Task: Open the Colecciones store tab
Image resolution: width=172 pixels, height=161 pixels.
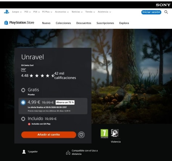Action: (x=63, y=23)
